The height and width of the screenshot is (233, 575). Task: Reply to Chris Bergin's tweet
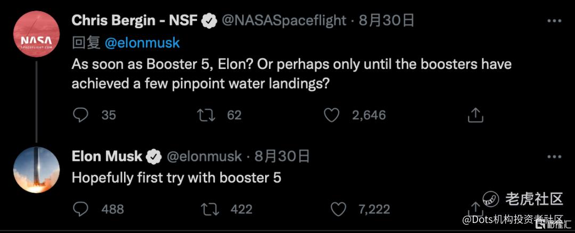click(80, 115)
